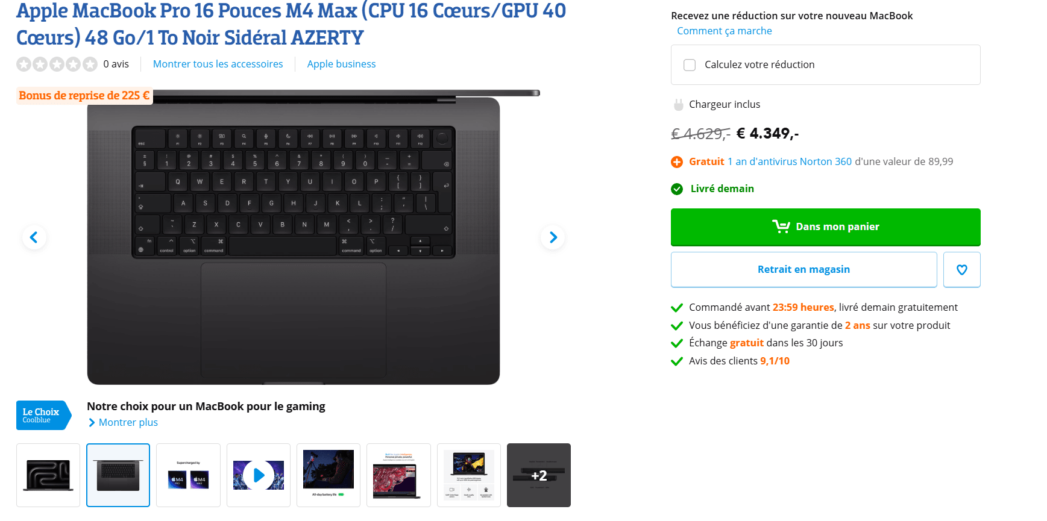Show previous product image with left arrow
This screenshot has width=1047, height=521.
tap(34, 237)
